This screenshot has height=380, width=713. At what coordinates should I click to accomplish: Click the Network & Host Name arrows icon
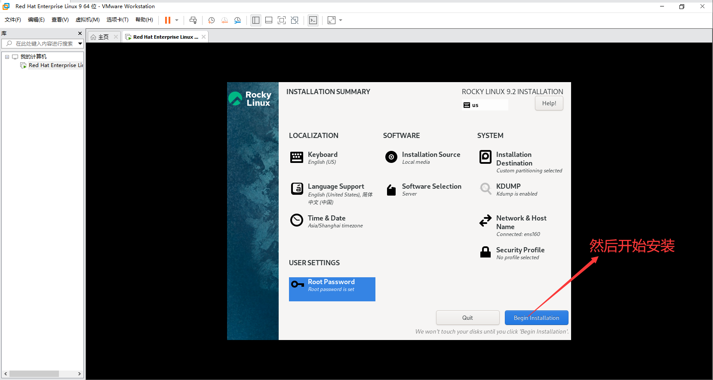[486, 221]
